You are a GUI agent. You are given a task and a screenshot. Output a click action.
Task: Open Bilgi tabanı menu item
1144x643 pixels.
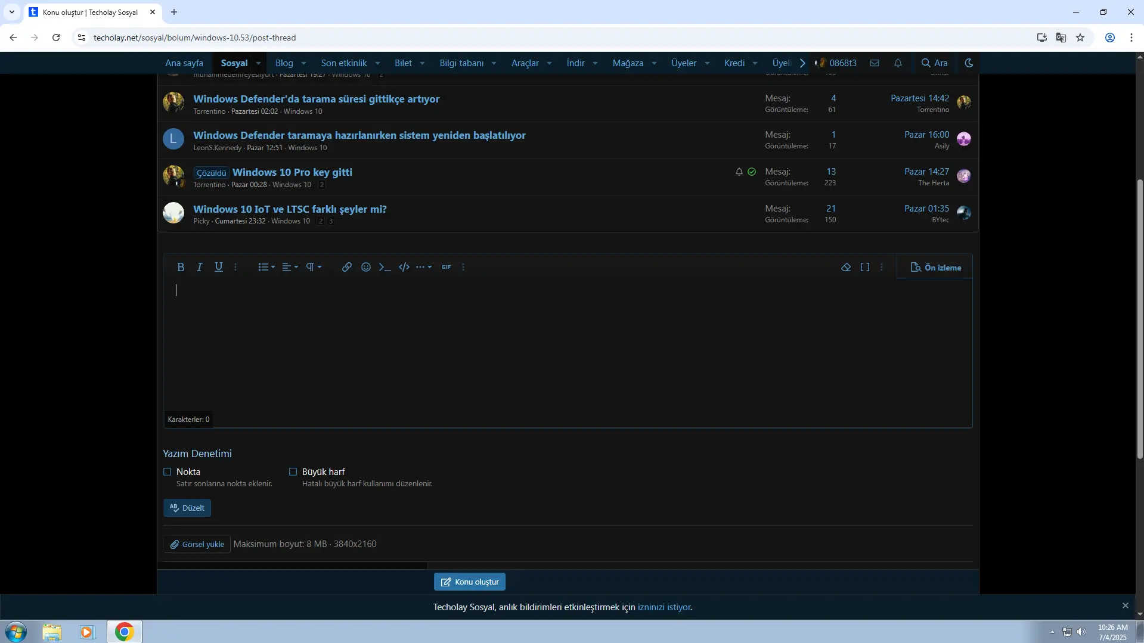coord(461,63)
